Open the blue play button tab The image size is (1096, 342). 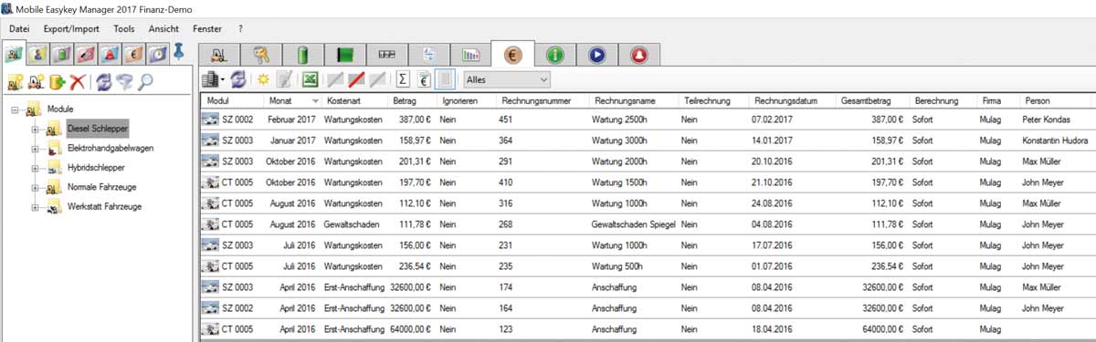[597, 54]
